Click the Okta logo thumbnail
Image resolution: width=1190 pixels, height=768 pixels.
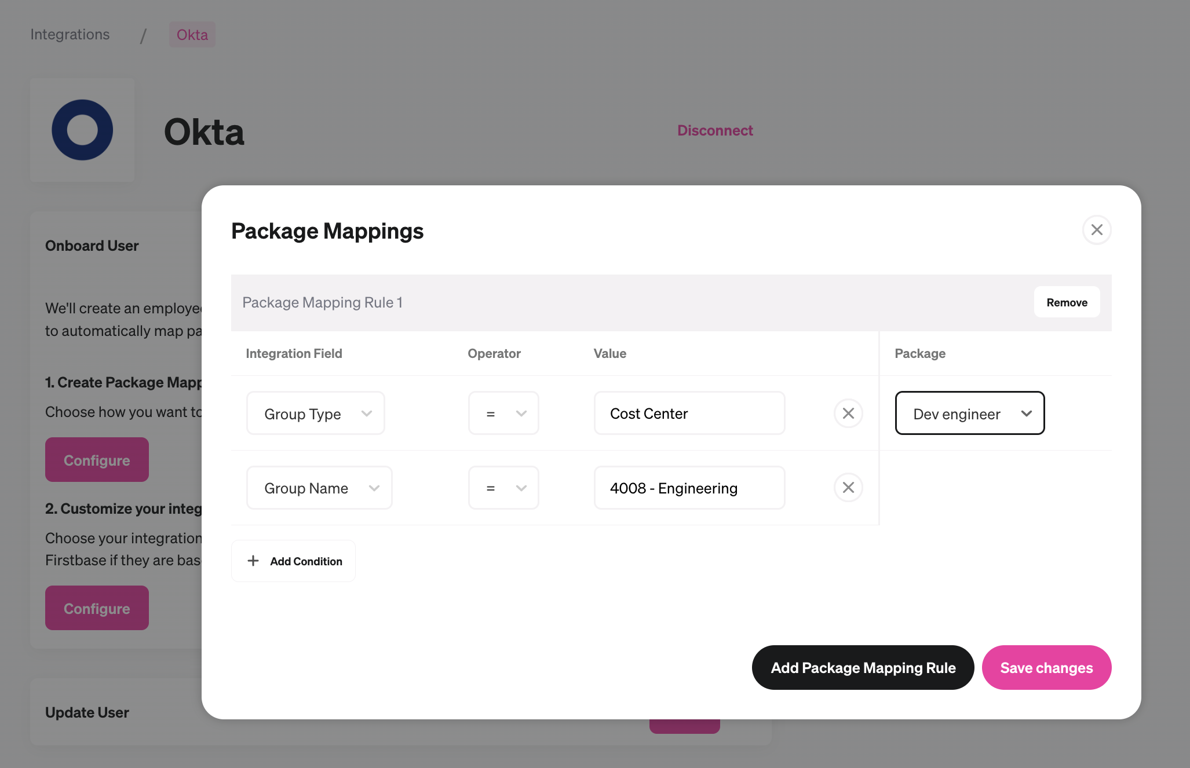tap(82, 130)
